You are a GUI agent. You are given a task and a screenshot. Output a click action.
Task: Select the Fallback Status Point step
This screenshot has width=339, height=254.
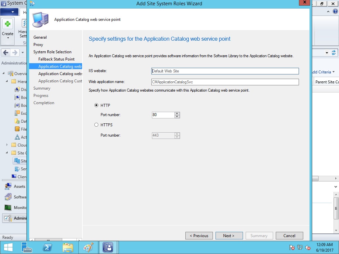(x=56, y=59)
